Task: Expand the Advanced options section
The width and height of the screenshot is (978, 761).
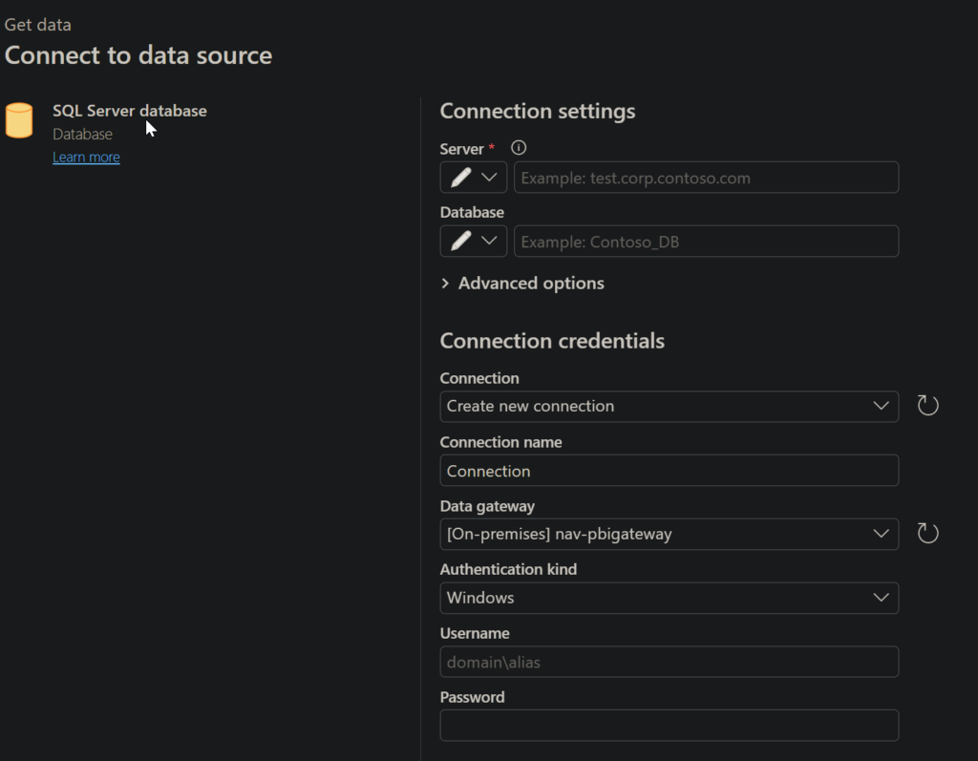Action: point(521,284)
